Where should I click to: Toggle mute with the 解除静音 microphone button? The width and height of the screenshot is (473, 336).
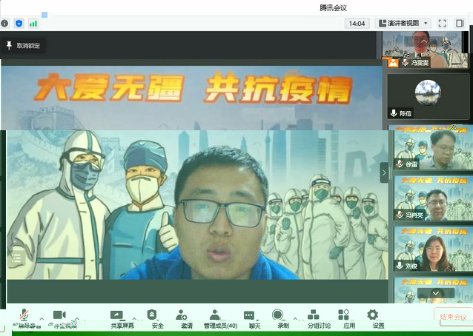click(24, 319)
